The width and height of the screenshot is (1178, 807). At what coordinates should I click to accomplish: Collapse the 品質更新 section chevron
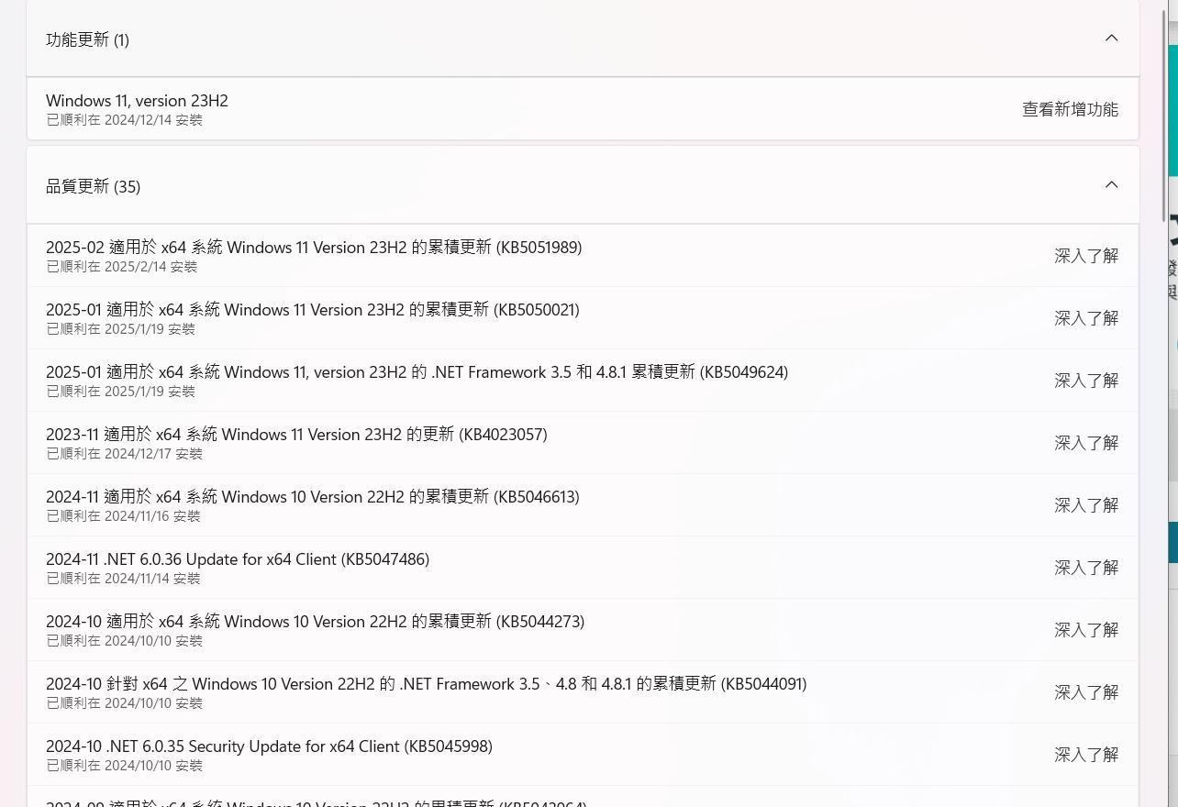[1111, 184]
